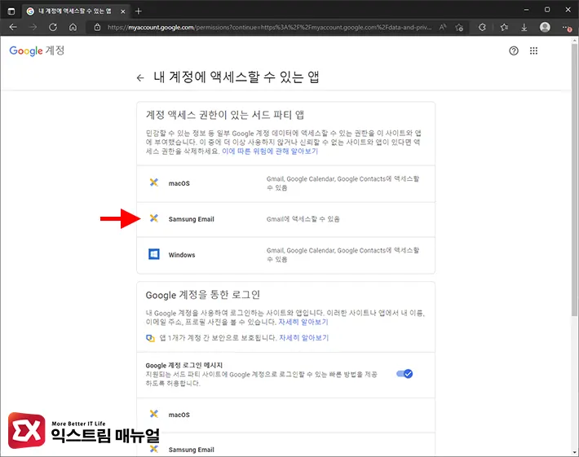
Task: Open the favorites list icon
Action: point(504,28)
